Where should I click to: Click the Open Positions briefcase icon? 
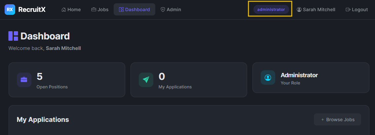(x=24, y=79)
